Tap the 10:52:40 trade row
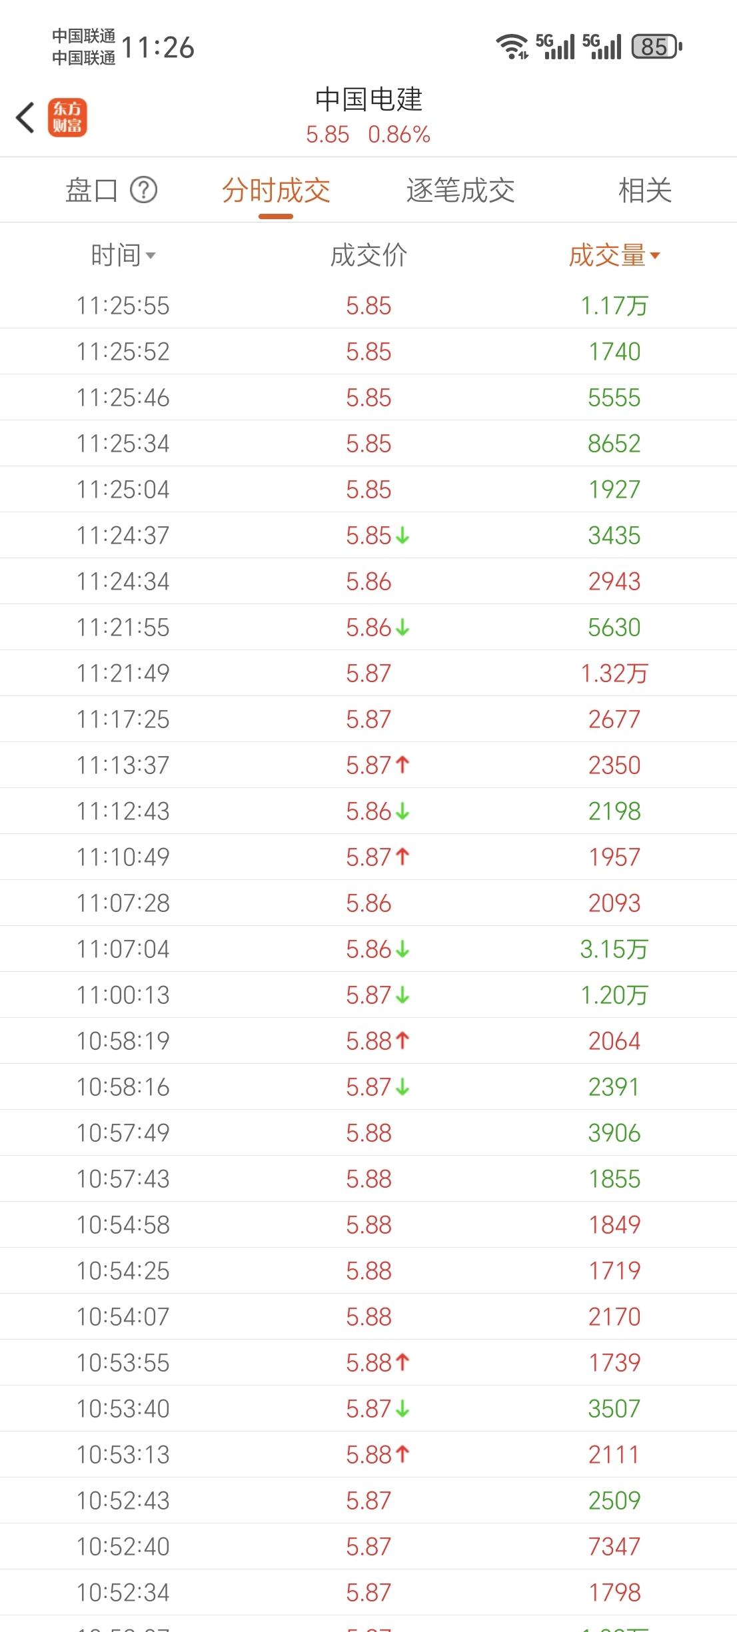This screenshot has height=1632, width=737. 368,1547
